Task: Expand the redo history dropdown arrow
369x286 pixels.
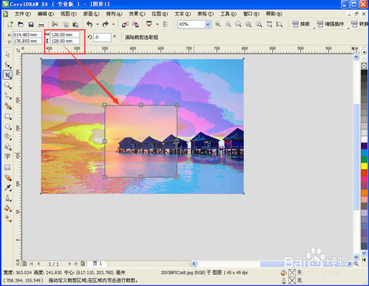Action: click(113, 24)
